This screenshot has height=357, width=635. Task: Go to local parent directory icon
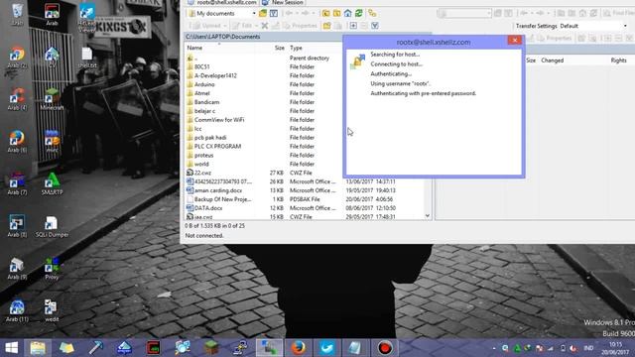325,13
